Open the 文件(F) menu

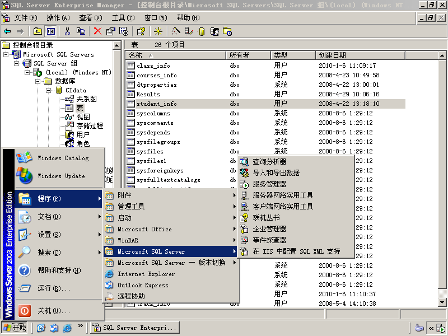click(26, 18)
